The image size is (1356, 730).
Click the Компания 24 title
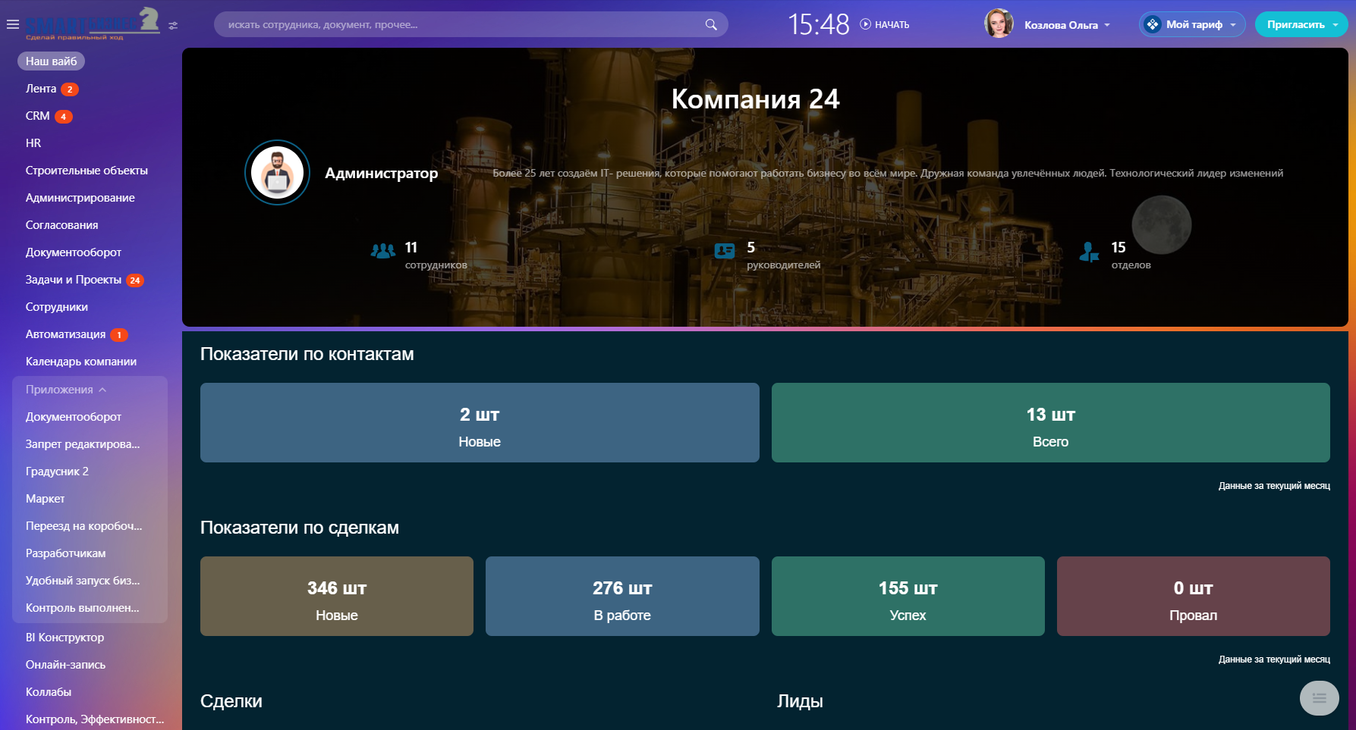point(756,99)
